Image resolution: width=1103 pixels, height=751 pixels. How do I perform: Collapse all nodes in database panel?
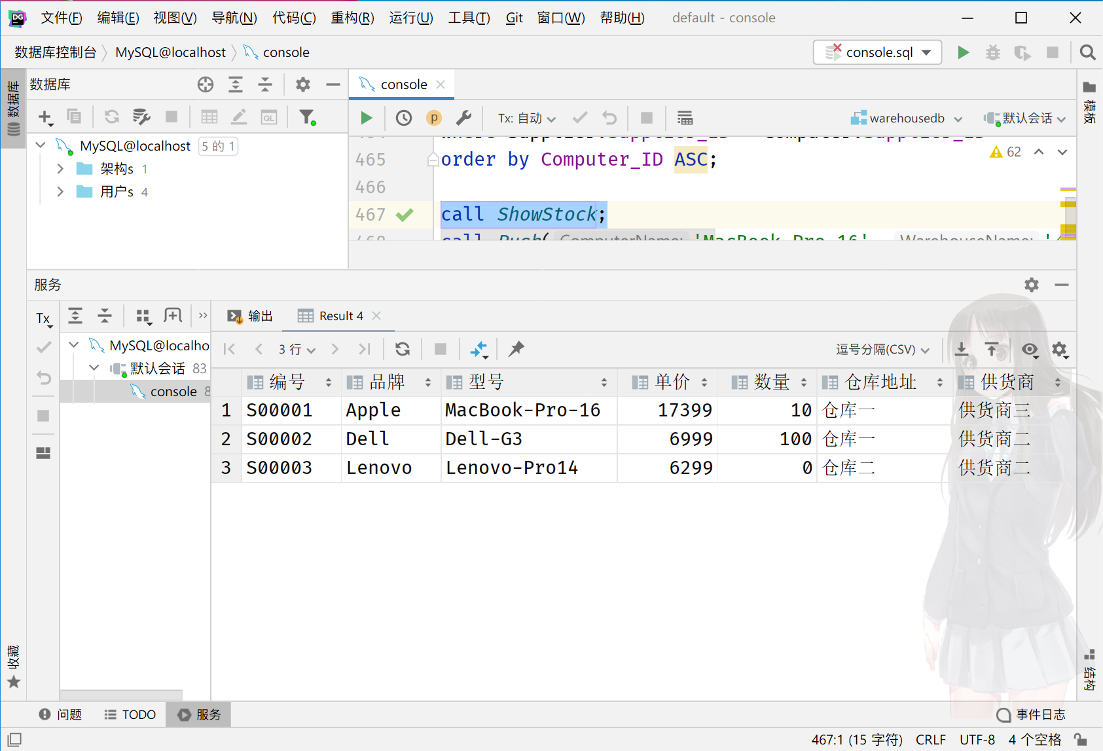tap(264, 84)
